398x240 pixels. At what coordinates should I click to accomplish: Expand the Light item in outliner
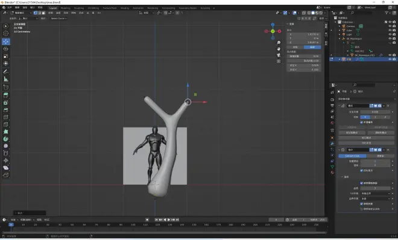340,34
